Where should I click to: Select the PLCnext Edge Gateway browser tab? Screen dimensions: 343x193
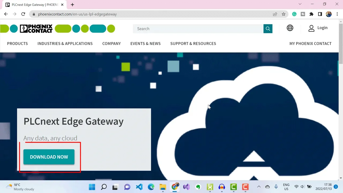coord(35,5)
